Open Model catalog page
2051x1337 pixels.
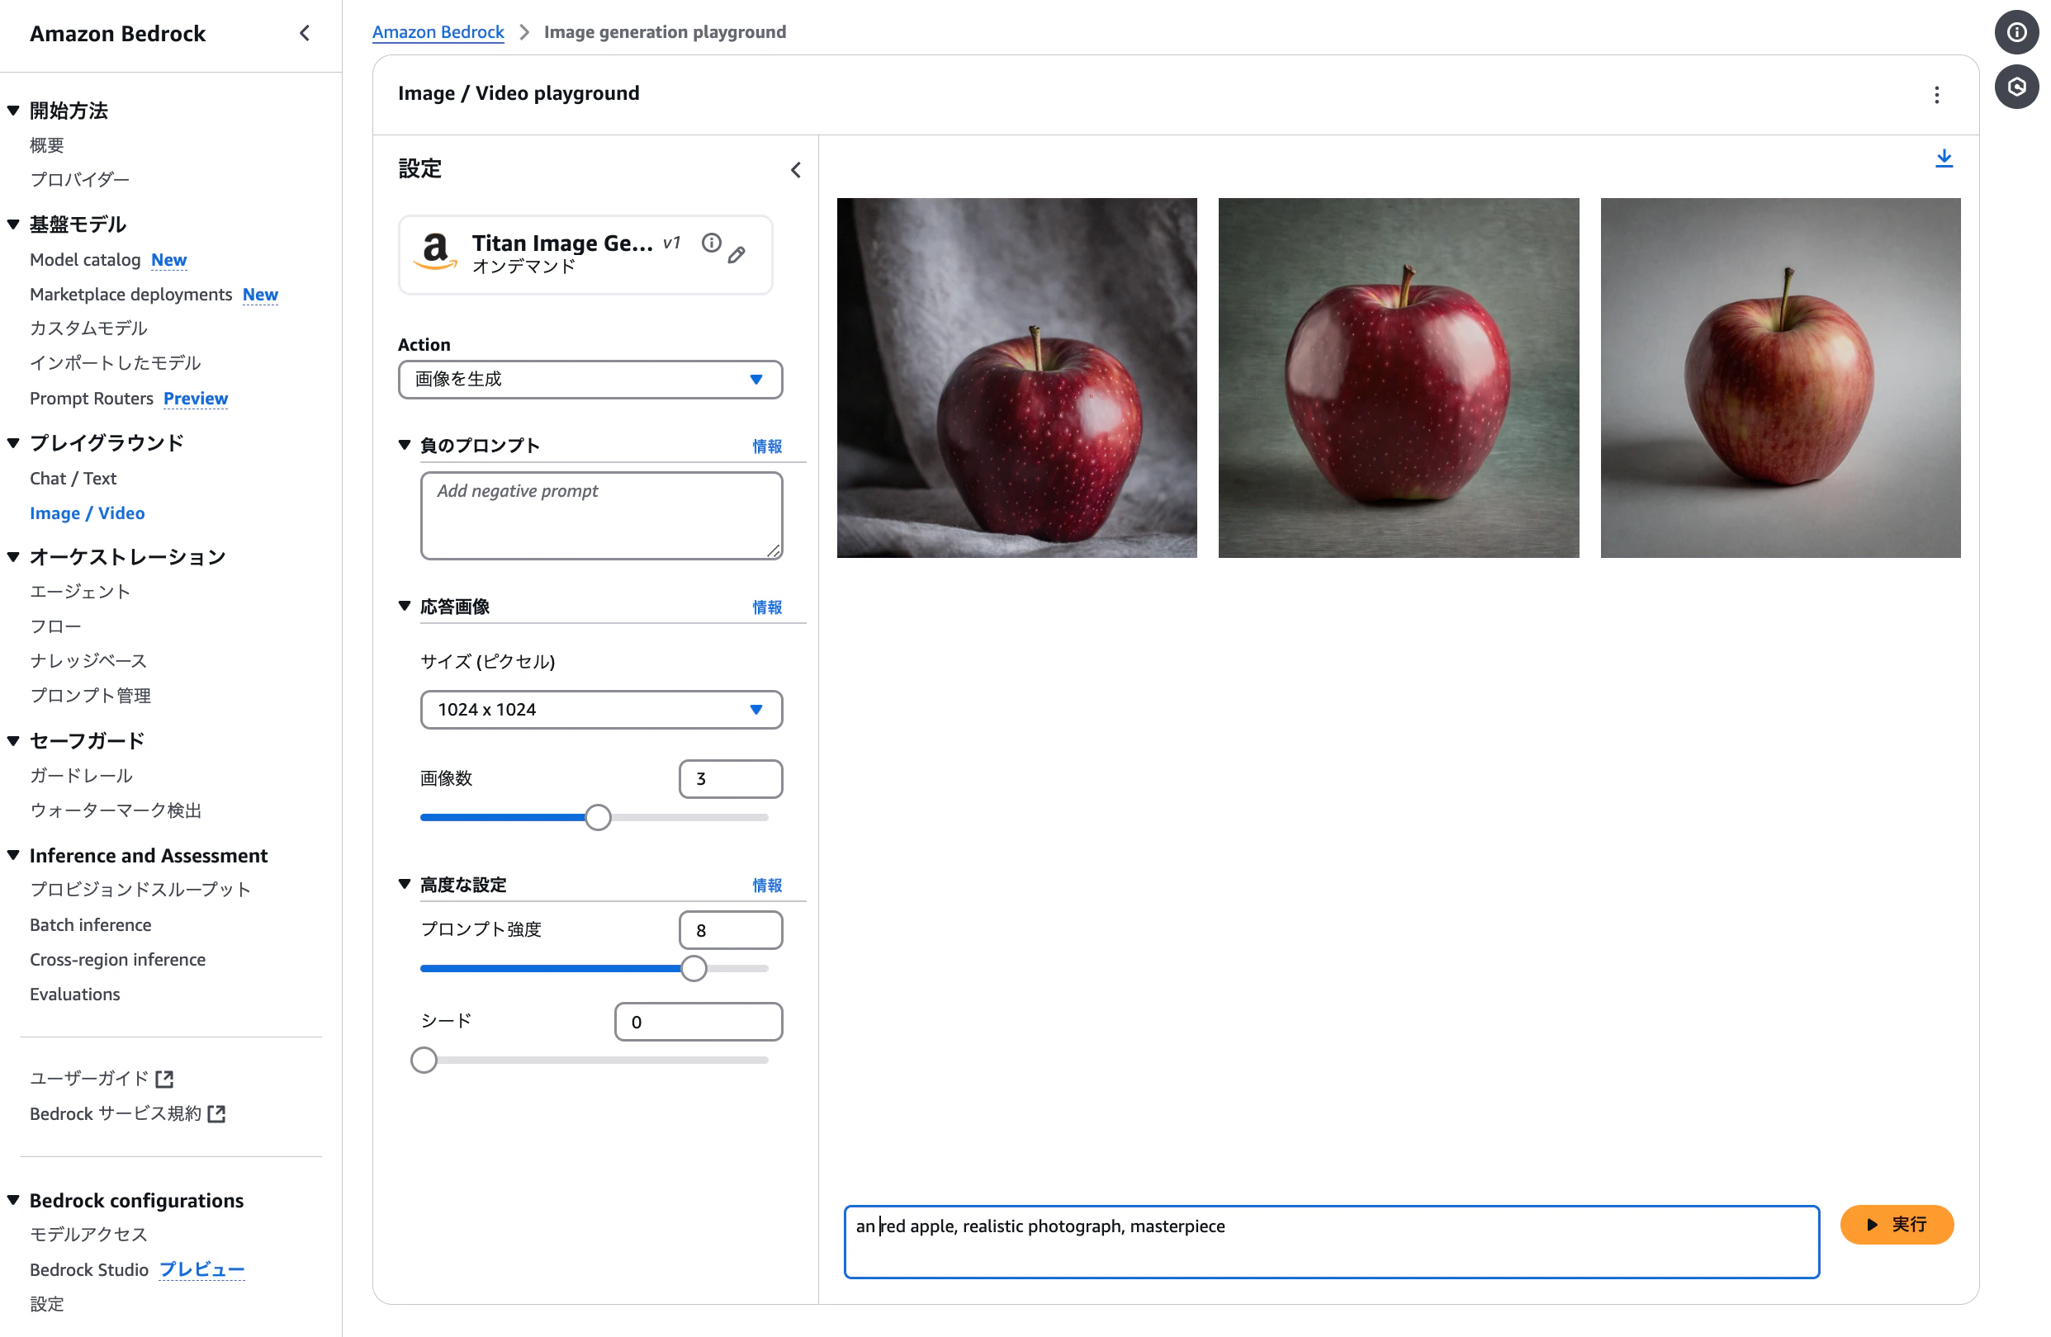click(x=84, y=259)
